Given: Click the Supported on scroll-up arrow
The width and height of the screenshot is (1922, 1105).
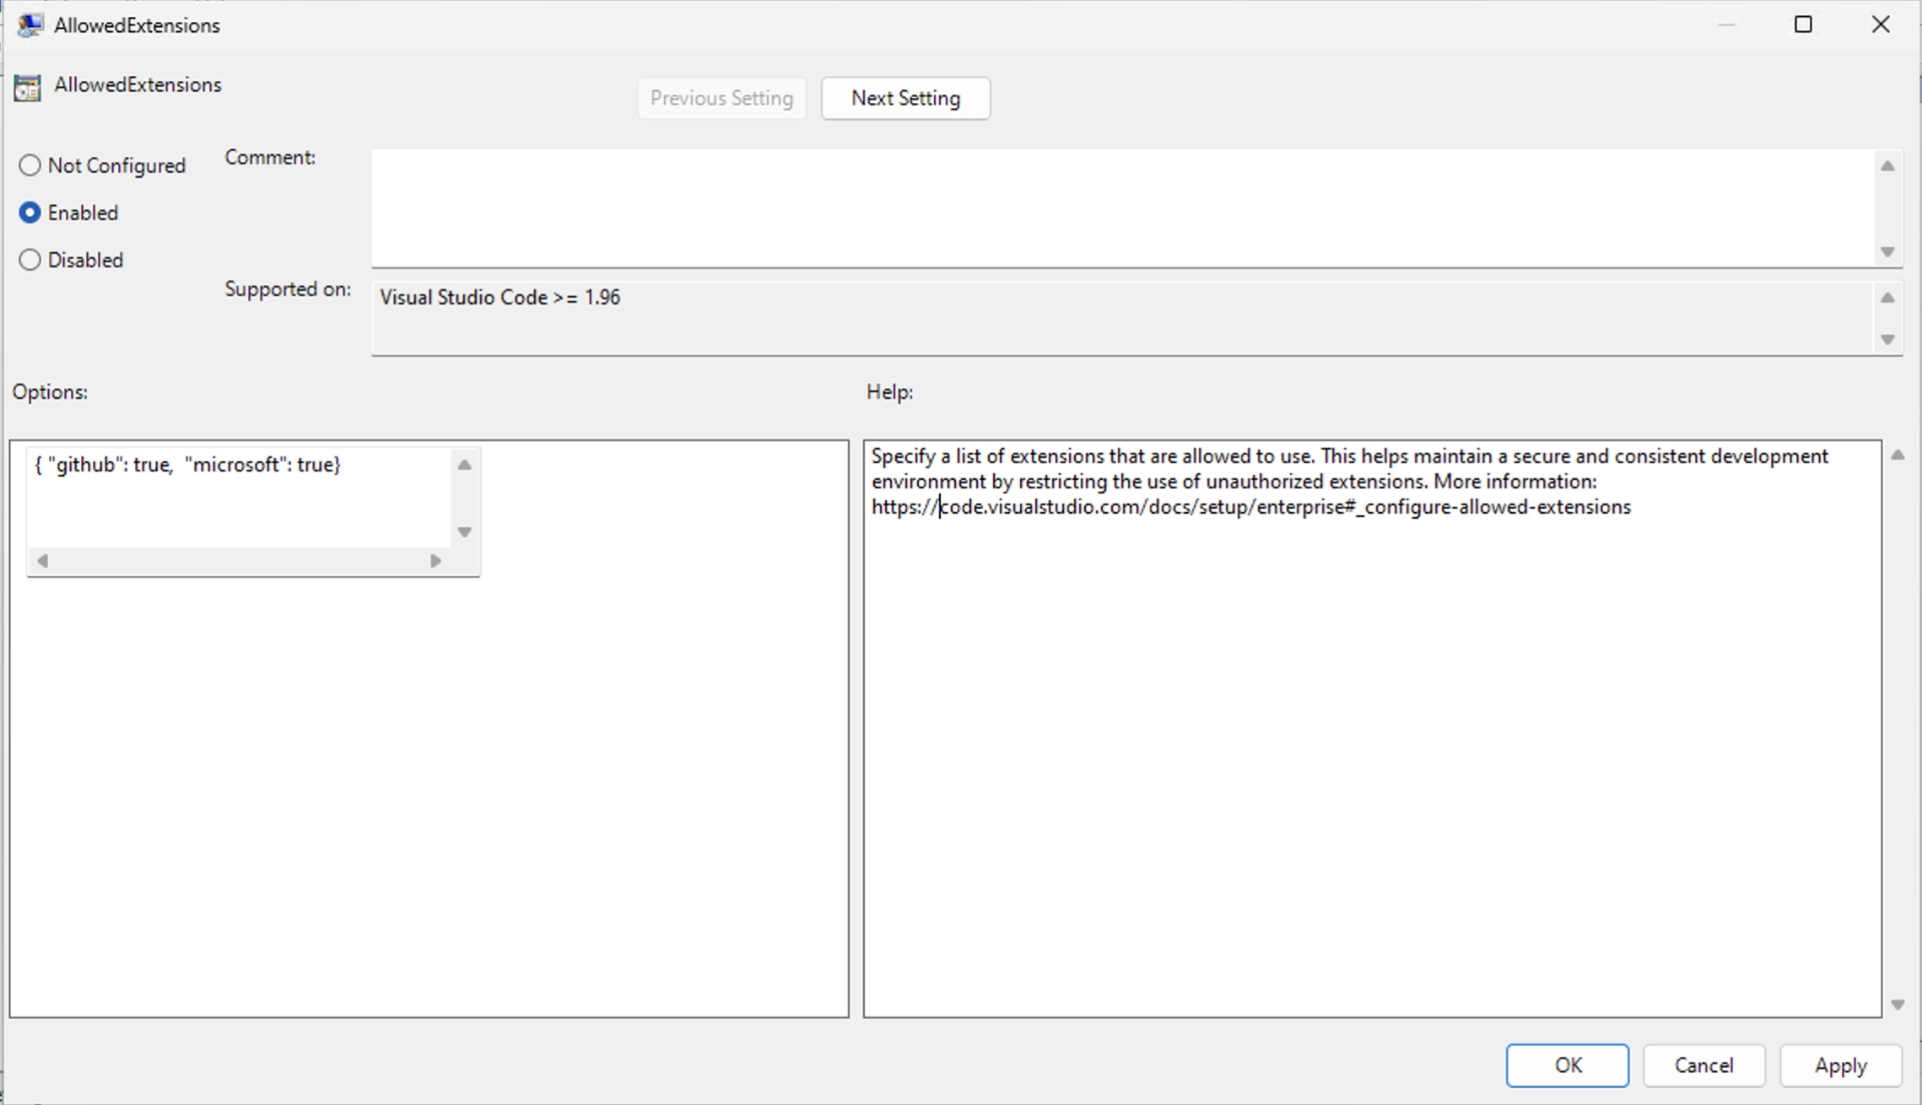Looking at the screenshot, I should click(x=1887, y=297).
